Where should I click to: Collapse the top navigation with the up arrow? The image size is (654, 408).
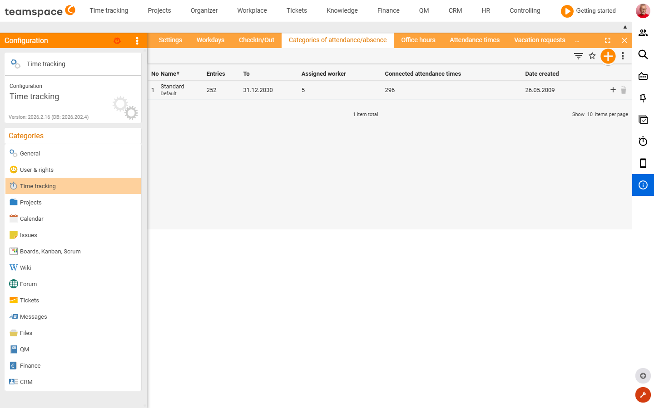coord(625,27)
